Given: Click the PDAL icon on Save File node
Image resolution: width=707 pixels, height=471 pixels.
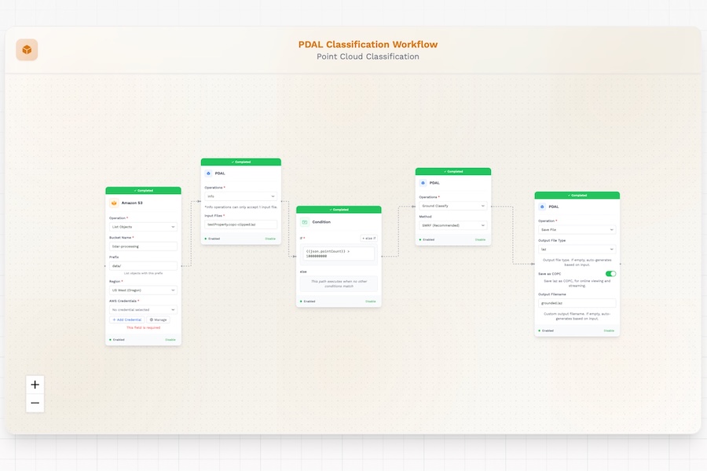Looking at the screenshot, I should click(x=543, y=207).
